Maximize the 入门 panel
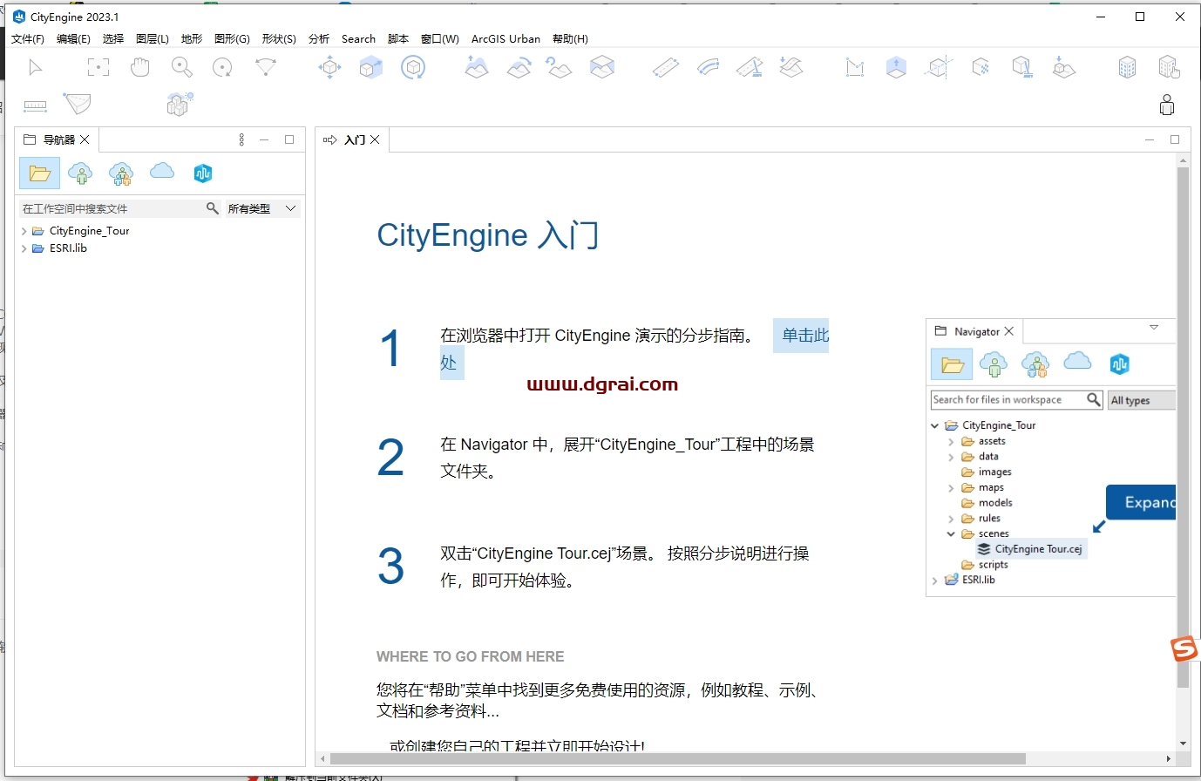Screen dimensions: 1201x781 pyautogui.click(x=1174, y=139)
